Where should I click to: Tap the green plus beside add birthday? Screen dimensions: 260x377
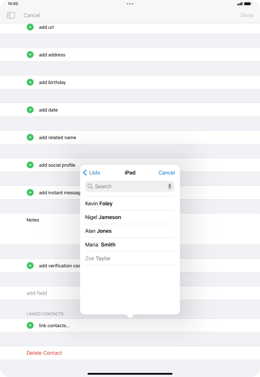(30, 82)
